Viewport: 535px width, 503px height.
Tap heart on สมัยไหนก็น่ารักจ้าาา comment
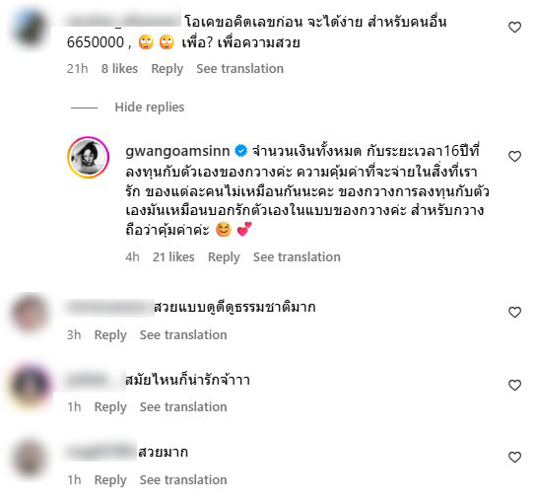(x=514, y=386)
